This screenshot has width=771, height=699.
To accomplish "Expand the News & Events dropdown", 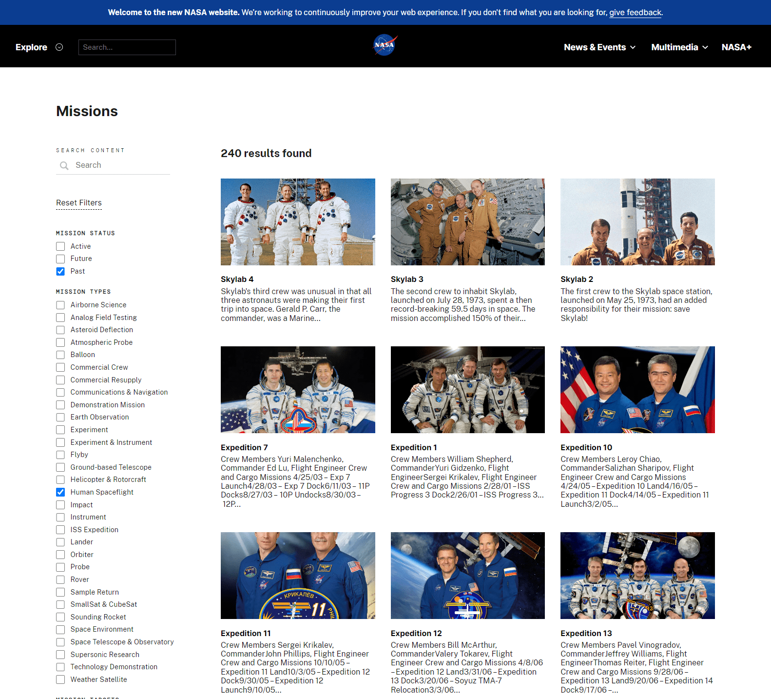I will [x=599, y=47].
